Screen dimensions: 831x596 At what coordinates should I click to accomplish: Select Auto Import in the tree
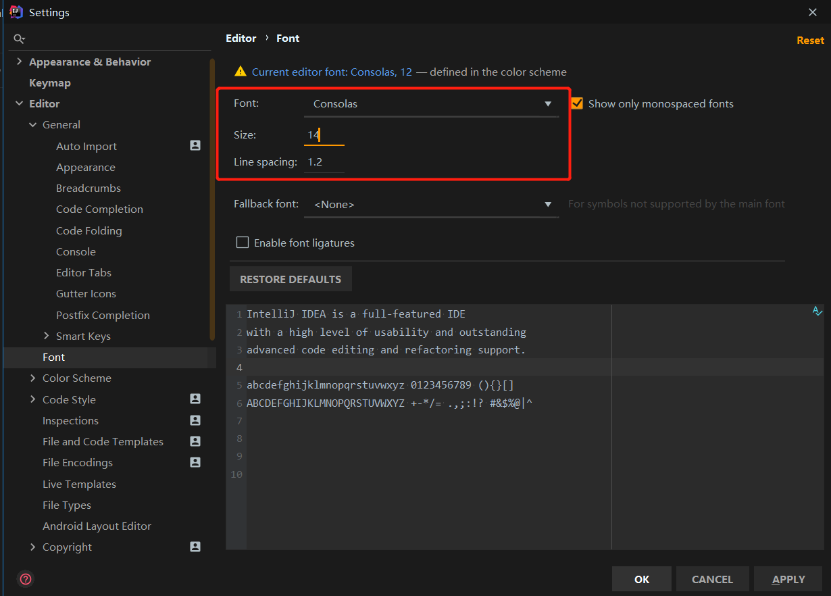[x=86, y=146]
